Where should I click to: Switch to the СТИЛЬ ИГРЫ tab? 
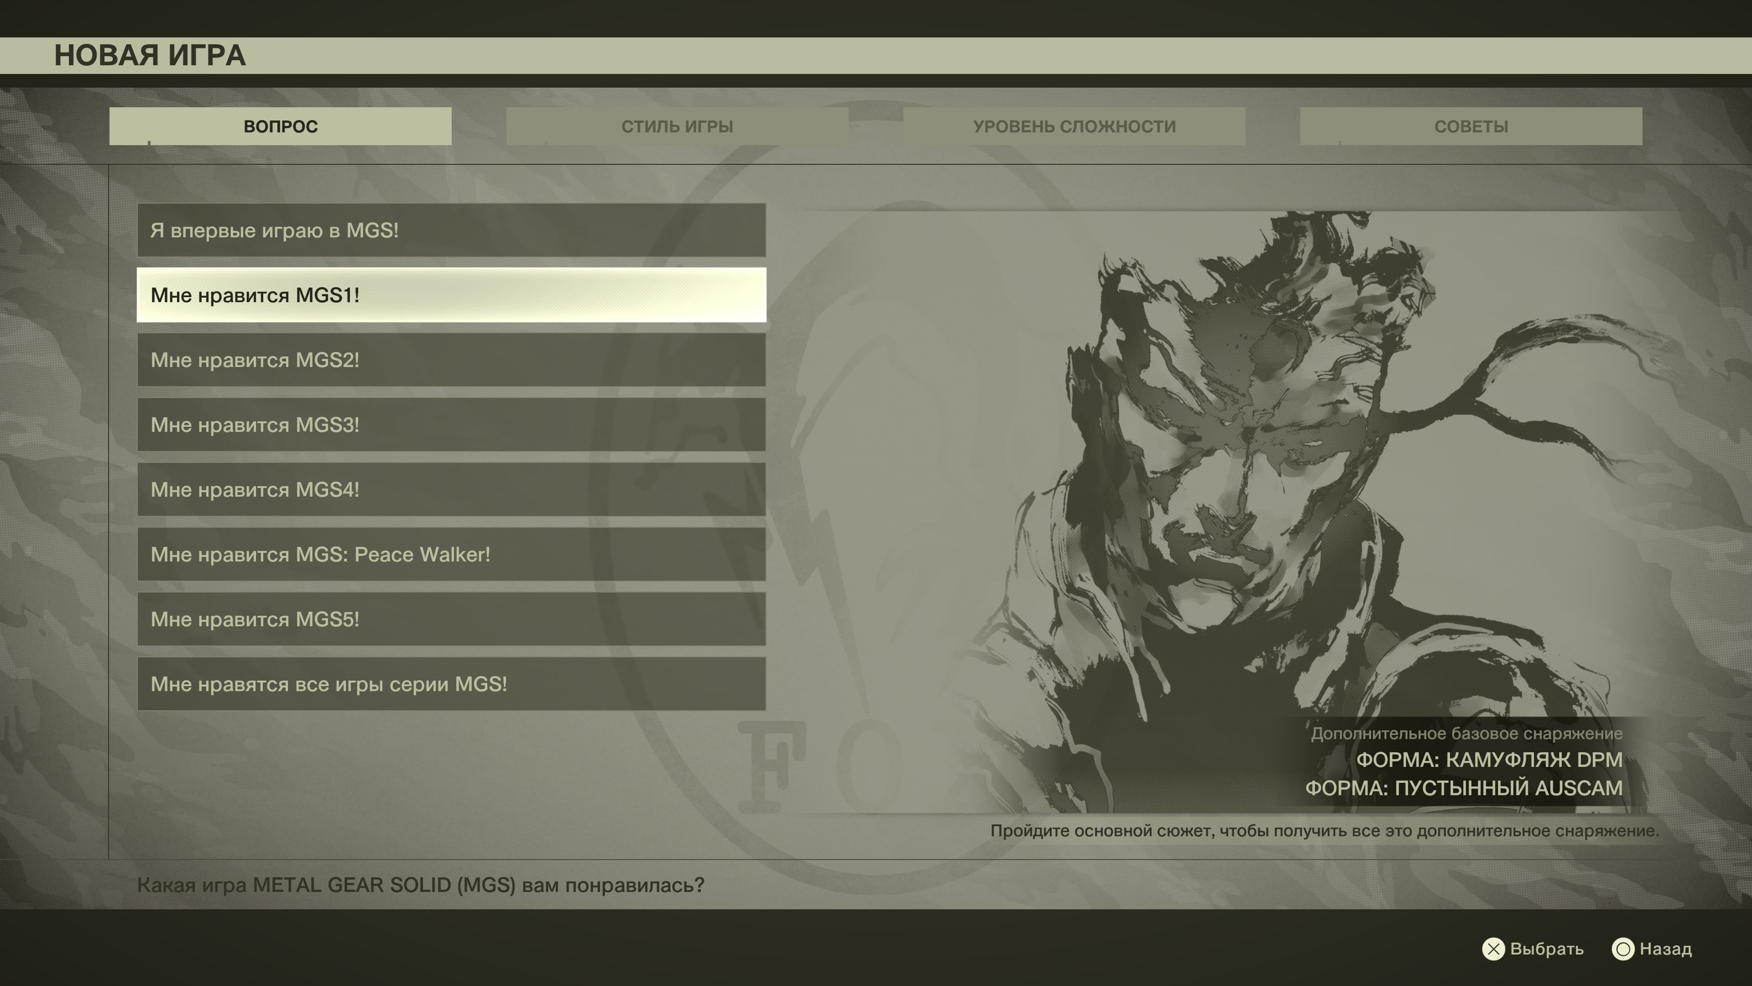tap(677, 126)
